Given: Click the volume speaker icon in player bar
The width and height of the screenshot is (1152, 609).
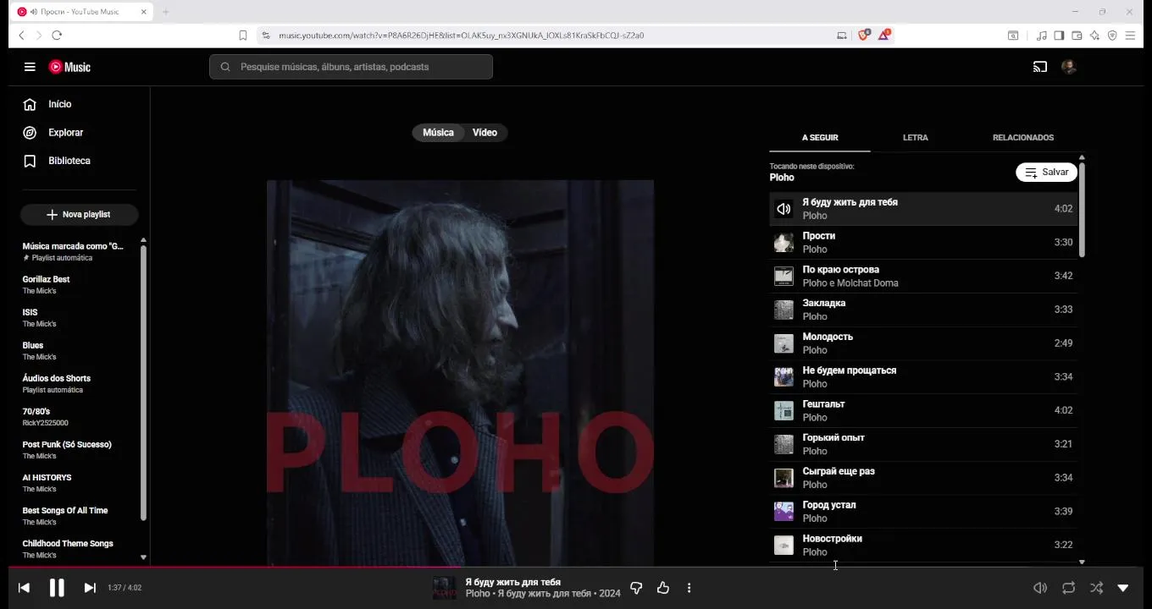Looking at the screenshot, I should 1040,588.
